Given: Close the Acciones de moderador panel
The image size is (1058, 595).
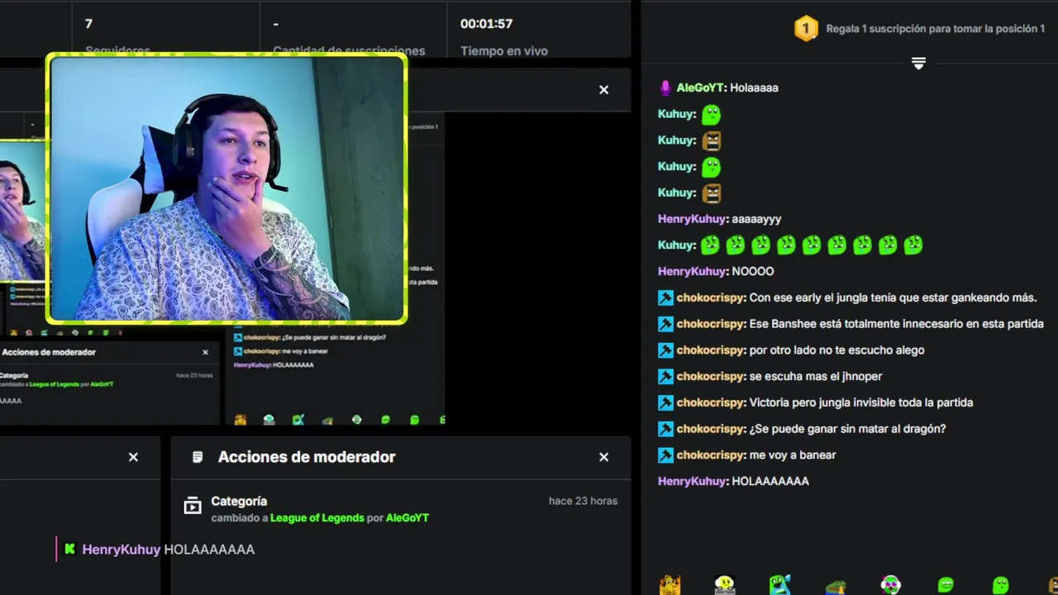Looking at the screenshot, I should (x=603, y=457).
